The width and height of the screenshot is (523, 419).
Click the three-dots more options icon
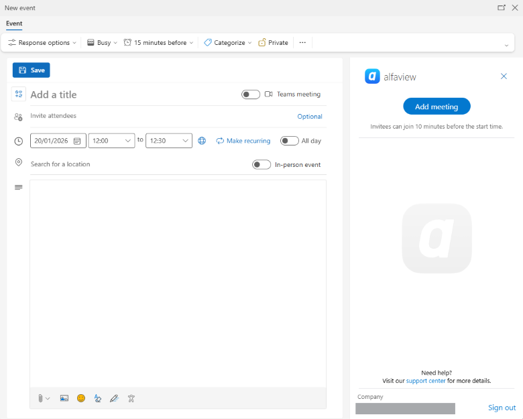(302, 43)
